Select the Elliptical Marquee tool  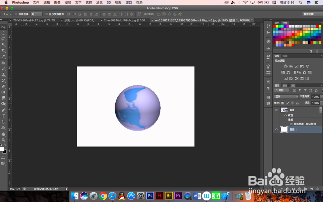3,33
